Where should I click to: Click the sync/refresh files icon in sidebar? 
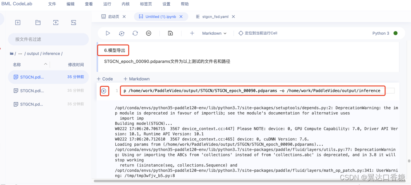pyautogui.click(x=74, y=22)
